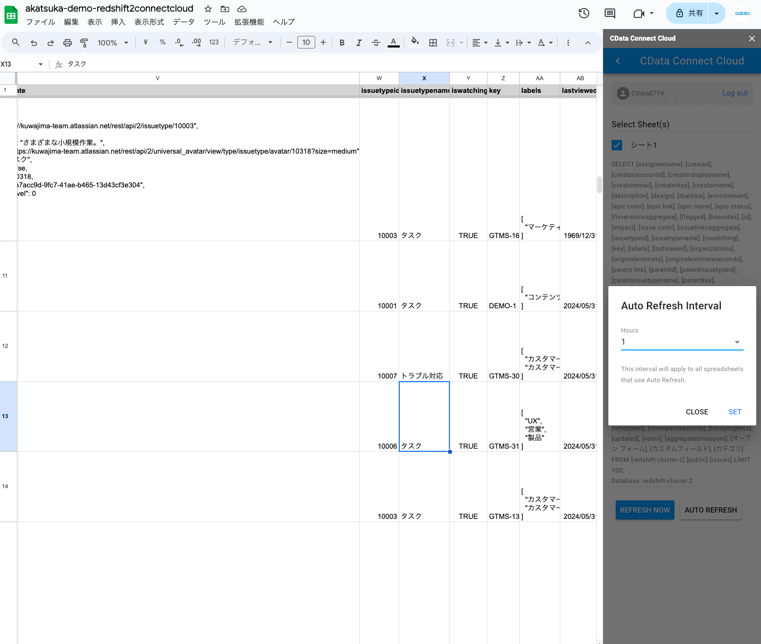The image size is (761, 644).
Task: Open the 表示 menu
Action: pyautogui.click(x=95, y=22)
